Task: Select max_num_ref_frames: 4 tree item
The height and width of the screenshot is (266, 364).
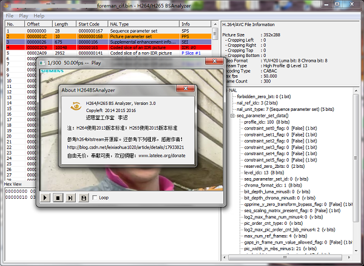Action: coord(275,236)
